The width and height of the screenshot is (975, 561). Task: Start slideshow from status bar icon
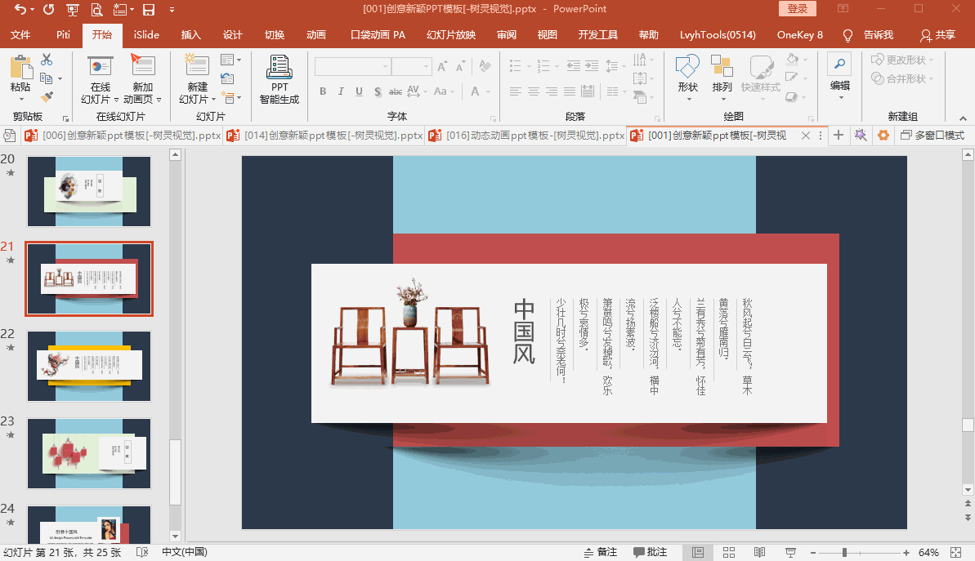click(789, 553)
